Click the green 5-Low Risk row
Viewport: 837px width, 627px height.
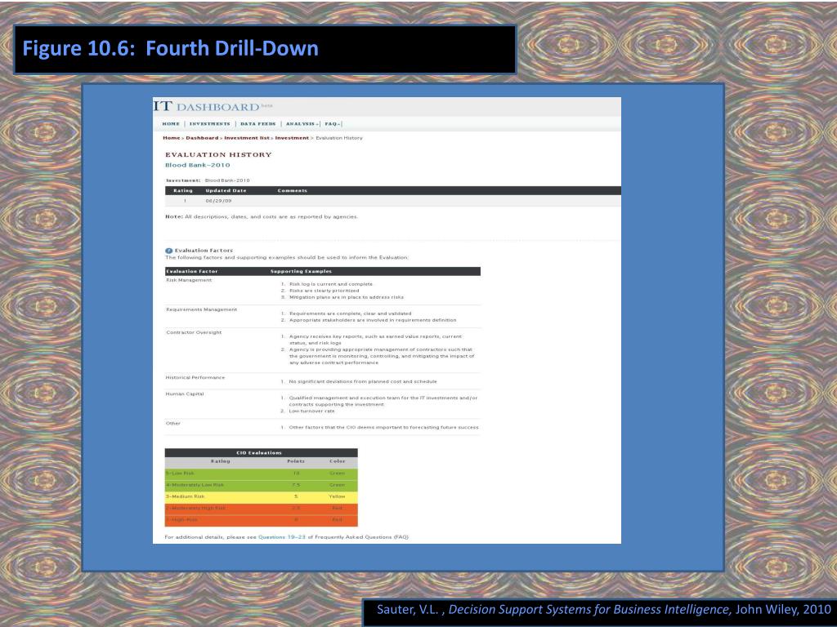[x=261, y=474]
